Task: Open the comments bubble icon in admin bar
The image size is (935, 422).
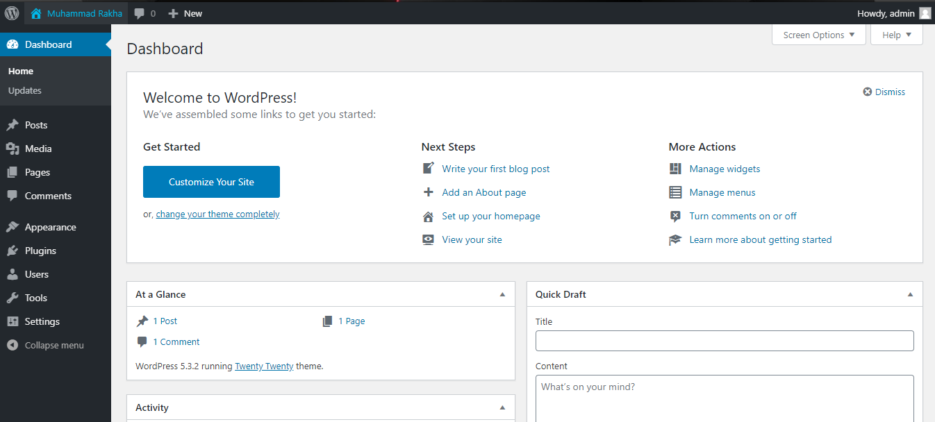Action: [x=140, y=13]
